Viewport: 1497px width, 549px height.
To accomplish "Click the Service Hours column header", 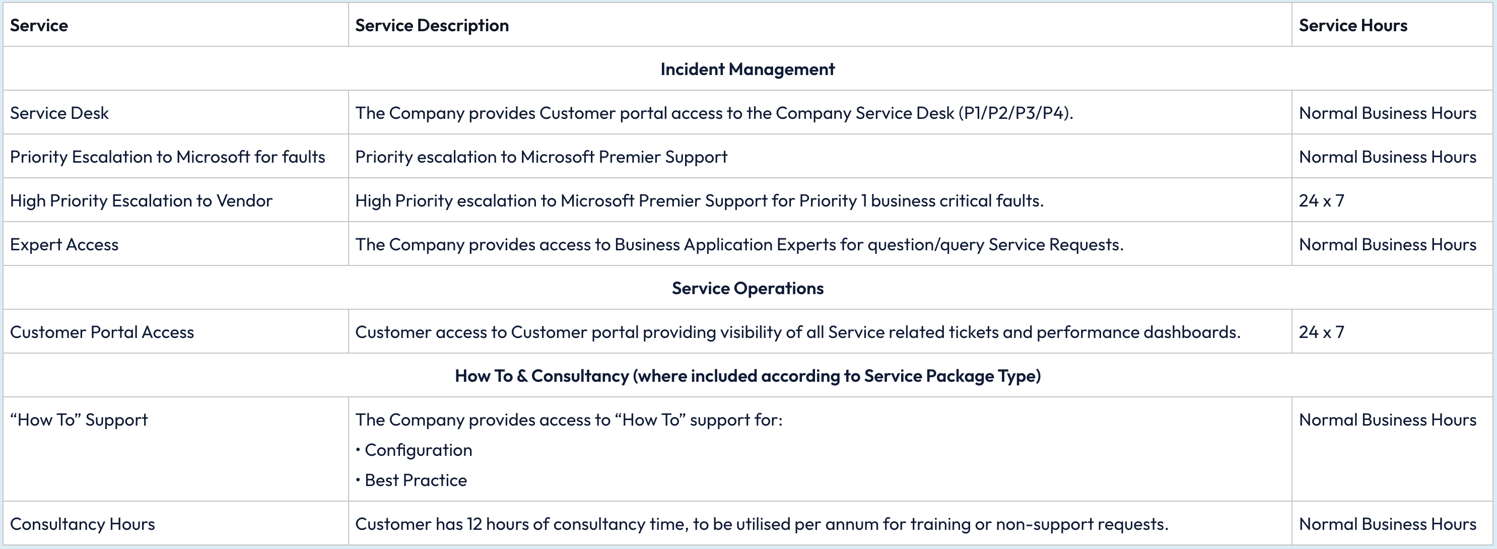I will 1353,26.
